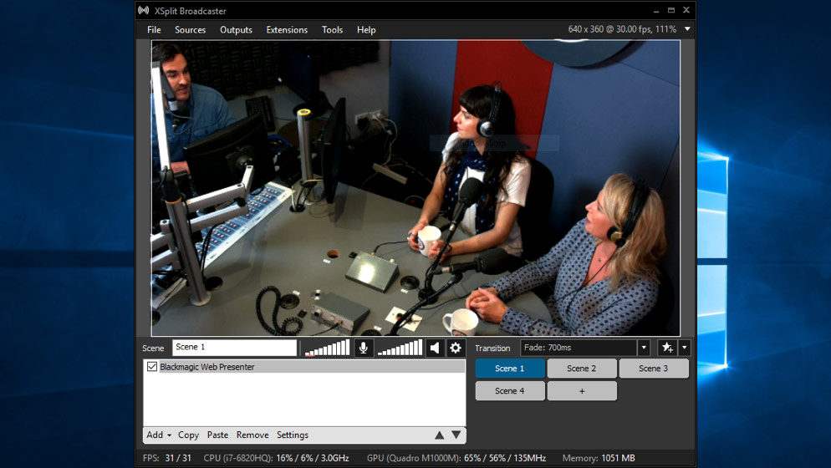The height and width of the screenshot is (468, 831).
Task: Click the Scene name input field
Action: pyautogui.click(x=234, y=348)
